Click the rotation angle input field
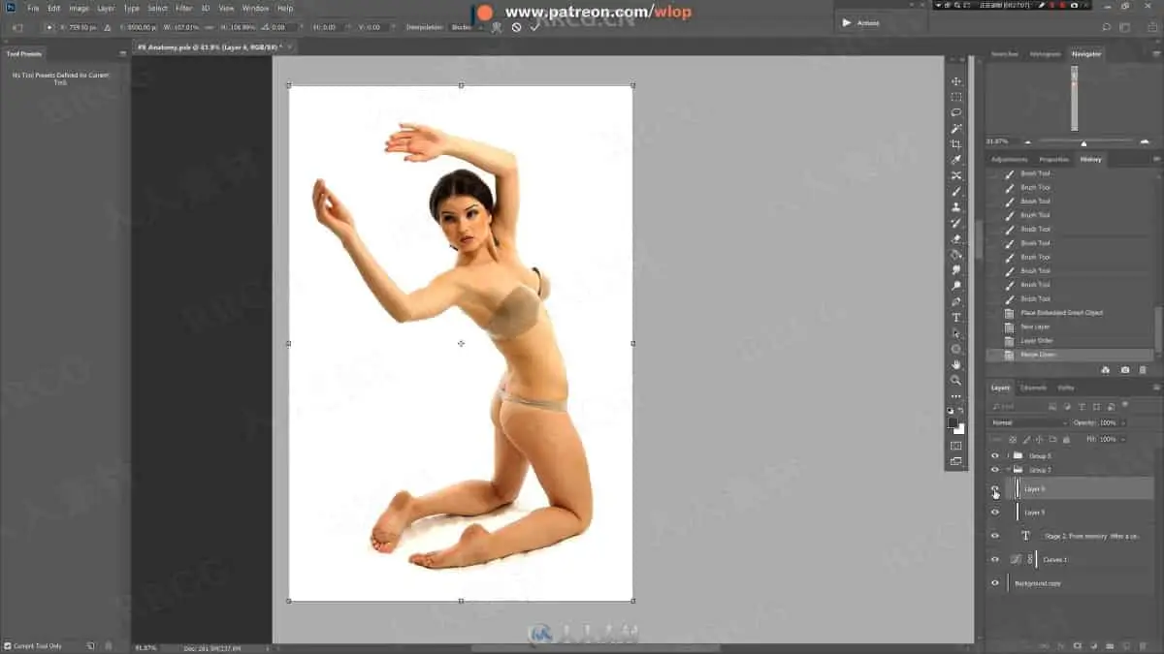Screen dimensions: 1164x654 point(284,27)
